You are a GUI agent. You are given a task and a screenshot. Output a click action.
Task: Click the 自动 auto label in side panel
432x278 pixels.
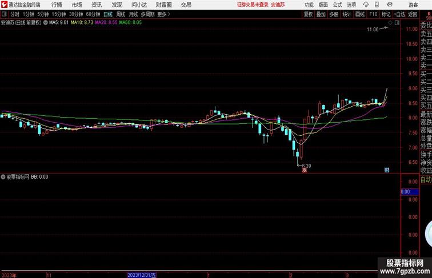coord(426,180)
